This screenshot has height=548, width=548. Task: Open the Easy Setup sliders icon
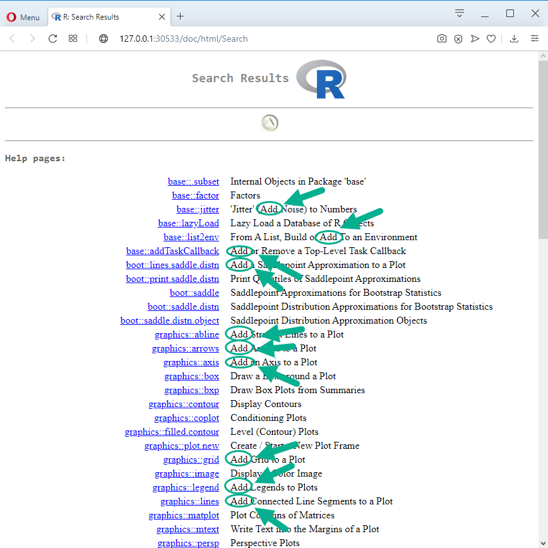[x=534, y=39]
